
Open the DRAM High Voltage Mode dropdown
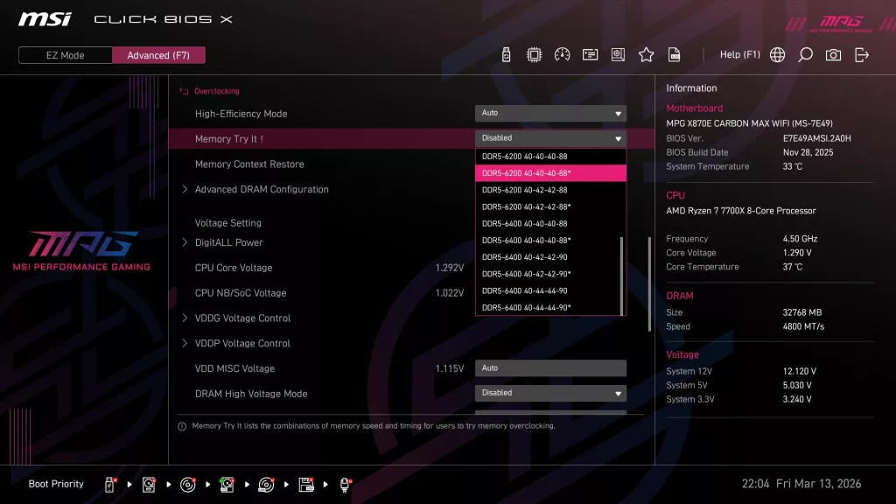click(x=550, y=393)
